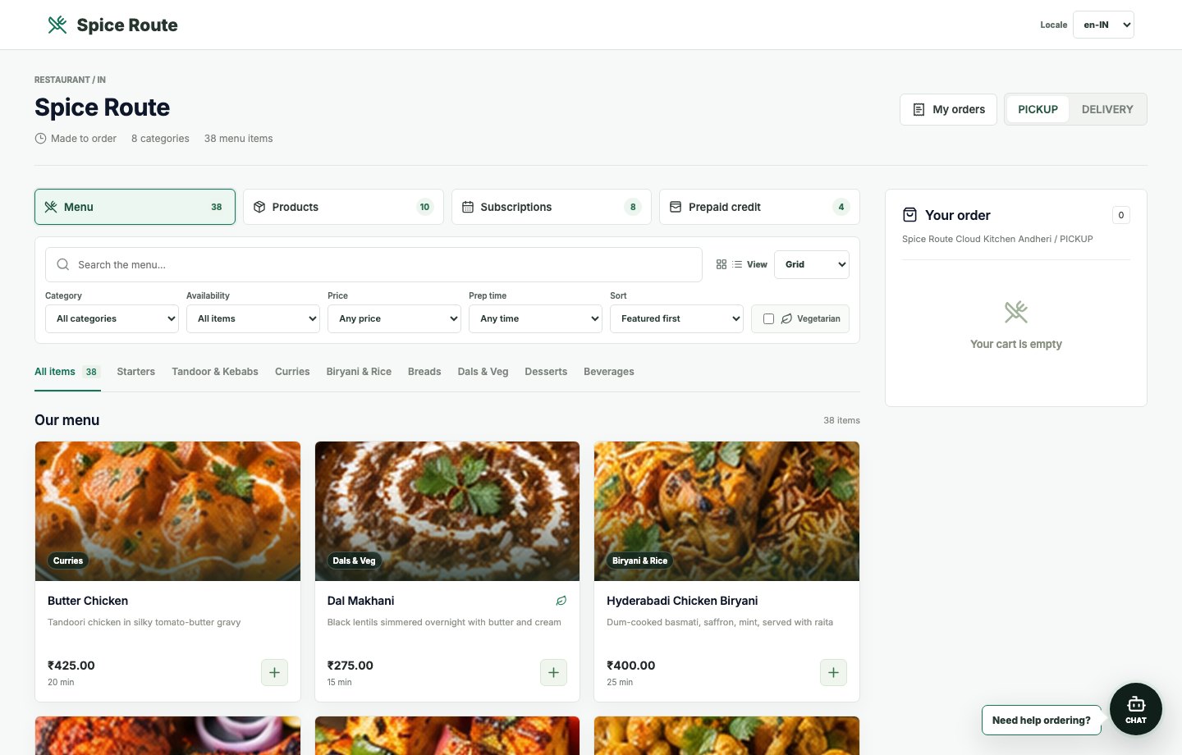Select PICKUP order mode
1182x755 pixels.
[x=1038, y=109]
